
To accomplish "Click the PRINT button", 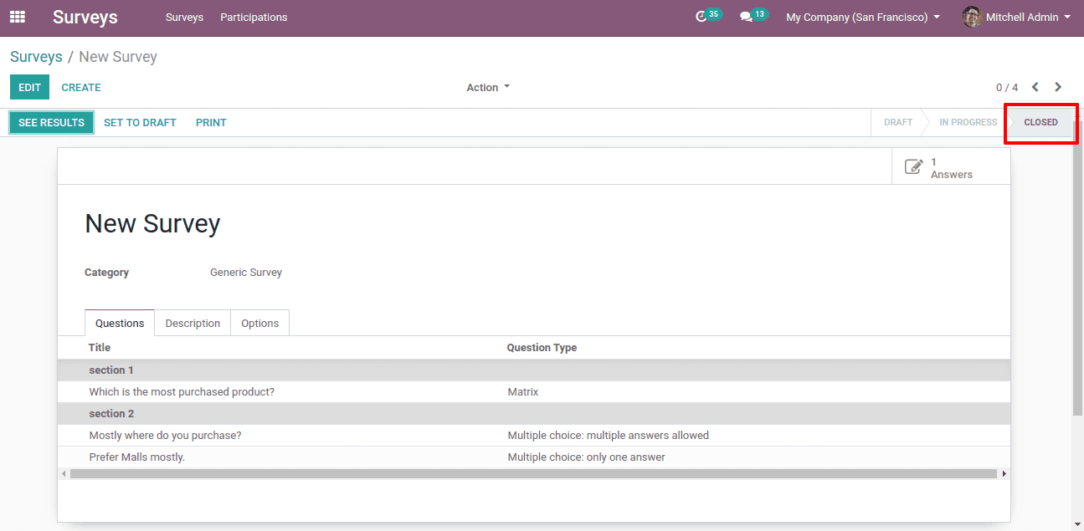I will pos(211,122).
